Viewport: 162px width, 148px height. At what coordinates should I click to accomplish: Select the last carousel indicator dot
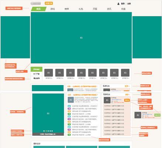coord(52,131)
